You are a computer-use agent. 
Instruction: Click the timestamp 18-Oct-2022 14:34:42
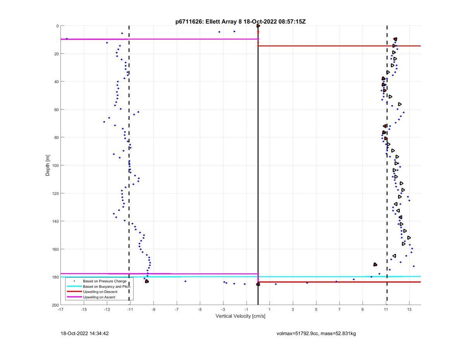(84, 333)
